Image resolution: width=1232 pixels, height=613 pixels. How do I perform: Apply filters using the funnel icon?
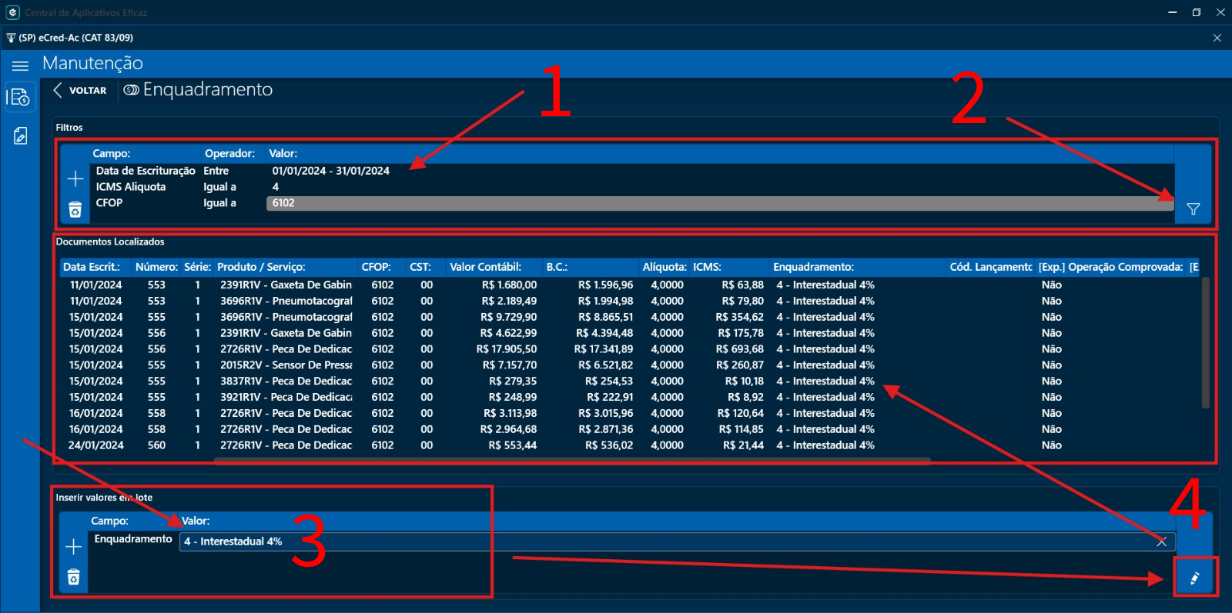click(1193, 208)
